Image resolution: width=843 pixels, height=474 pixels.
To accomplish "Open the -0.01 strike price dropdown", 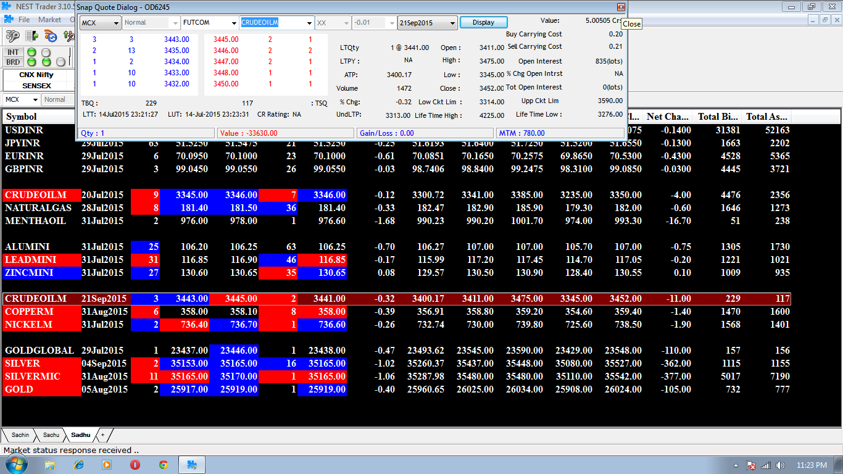I will 373,23.
